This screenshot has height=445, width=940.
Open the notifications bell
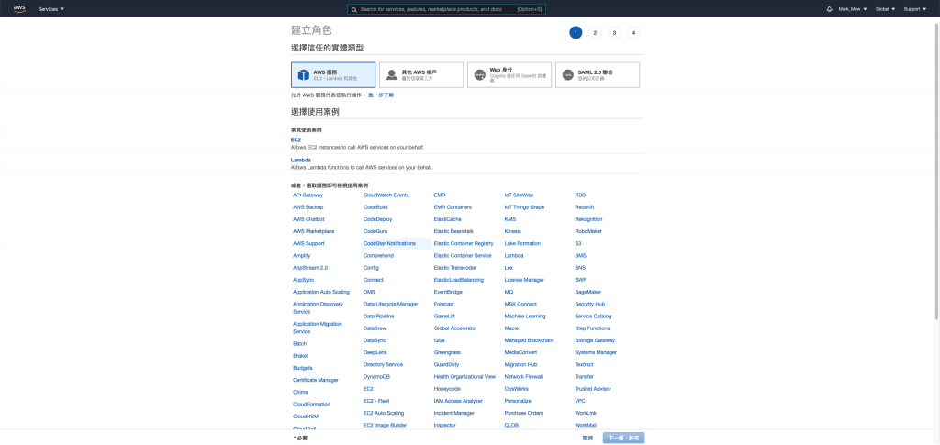point(830,9)
